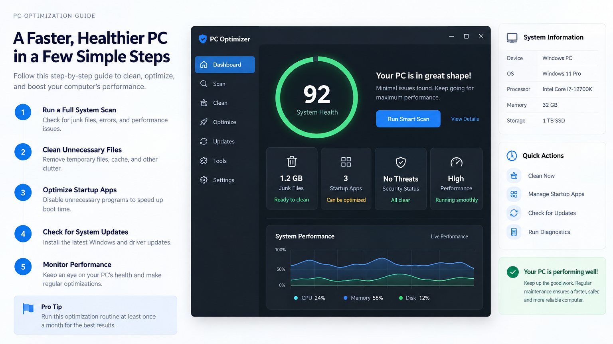Click Check for Updates quick action

coord(552,213)
